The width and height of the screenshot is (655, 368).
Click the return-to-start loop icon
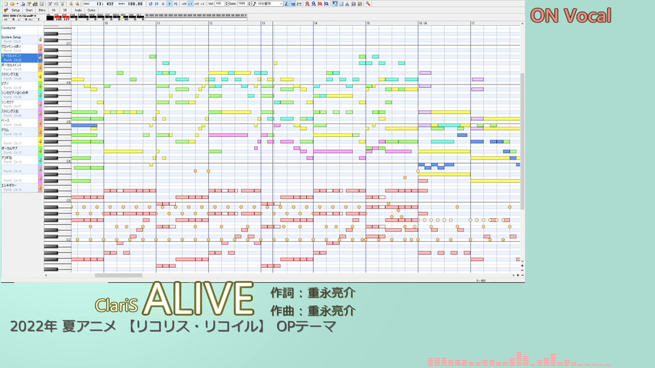(150, 4)
